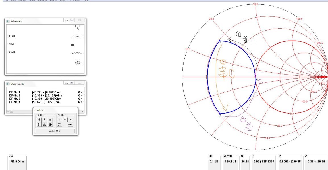Select the series transformer tool

pos(45,125)
